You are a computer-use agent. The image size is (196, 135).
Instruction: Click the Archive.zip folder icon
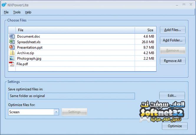click(12, 53)
